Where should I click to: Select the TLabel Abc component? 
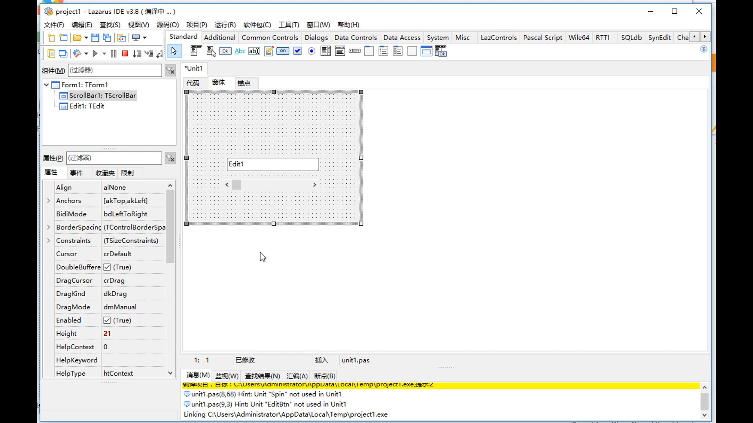tap(240, 51)
